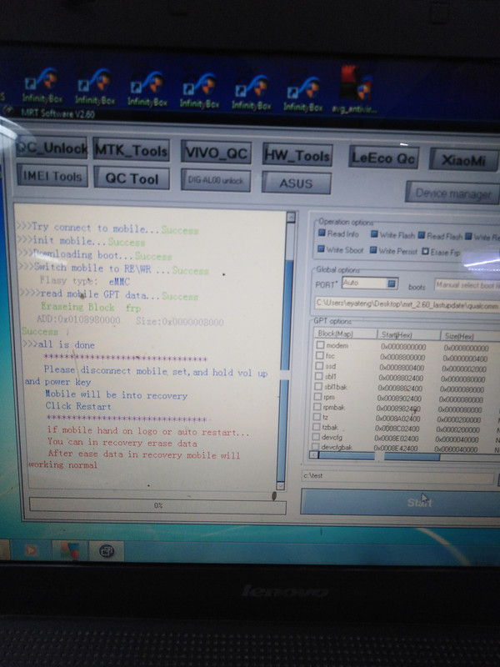Click the round dark taskbar icon
Viewport: 500px width, 667px height.
[107, 551]
